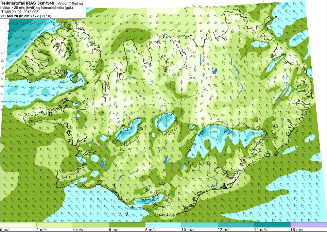Viewport: 327px width, 232px height.
Task: Click the purple legend swatch above 16 m/s
Action: pyautogui.click(x=309, y=225)
